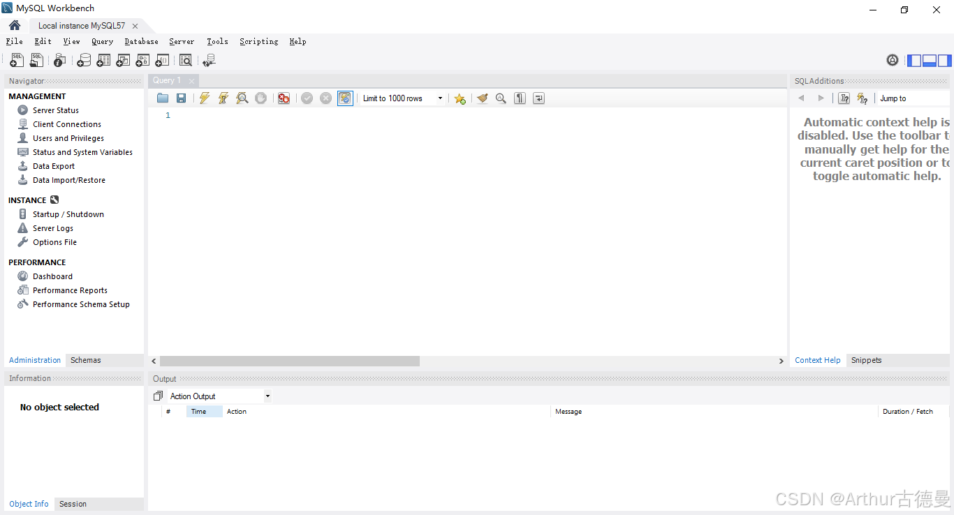Viewport: 954px width, 515px height.
Task: Open Server Status in Navigator
Action: point(55,110)
